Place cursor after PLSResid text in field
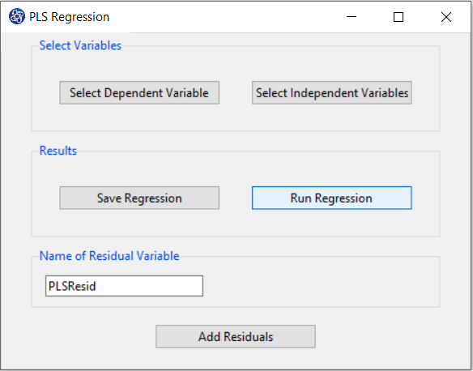Viewport: 473px width, 371px height. click(97, 286)
